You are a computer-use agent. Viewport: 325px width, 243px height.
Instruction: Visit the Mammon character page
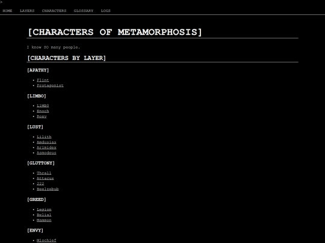pyautogui.click(x=44, y=220)
